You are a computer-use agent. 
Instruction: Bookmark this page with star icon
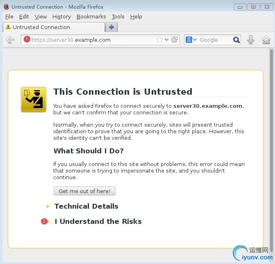point(159,40)
